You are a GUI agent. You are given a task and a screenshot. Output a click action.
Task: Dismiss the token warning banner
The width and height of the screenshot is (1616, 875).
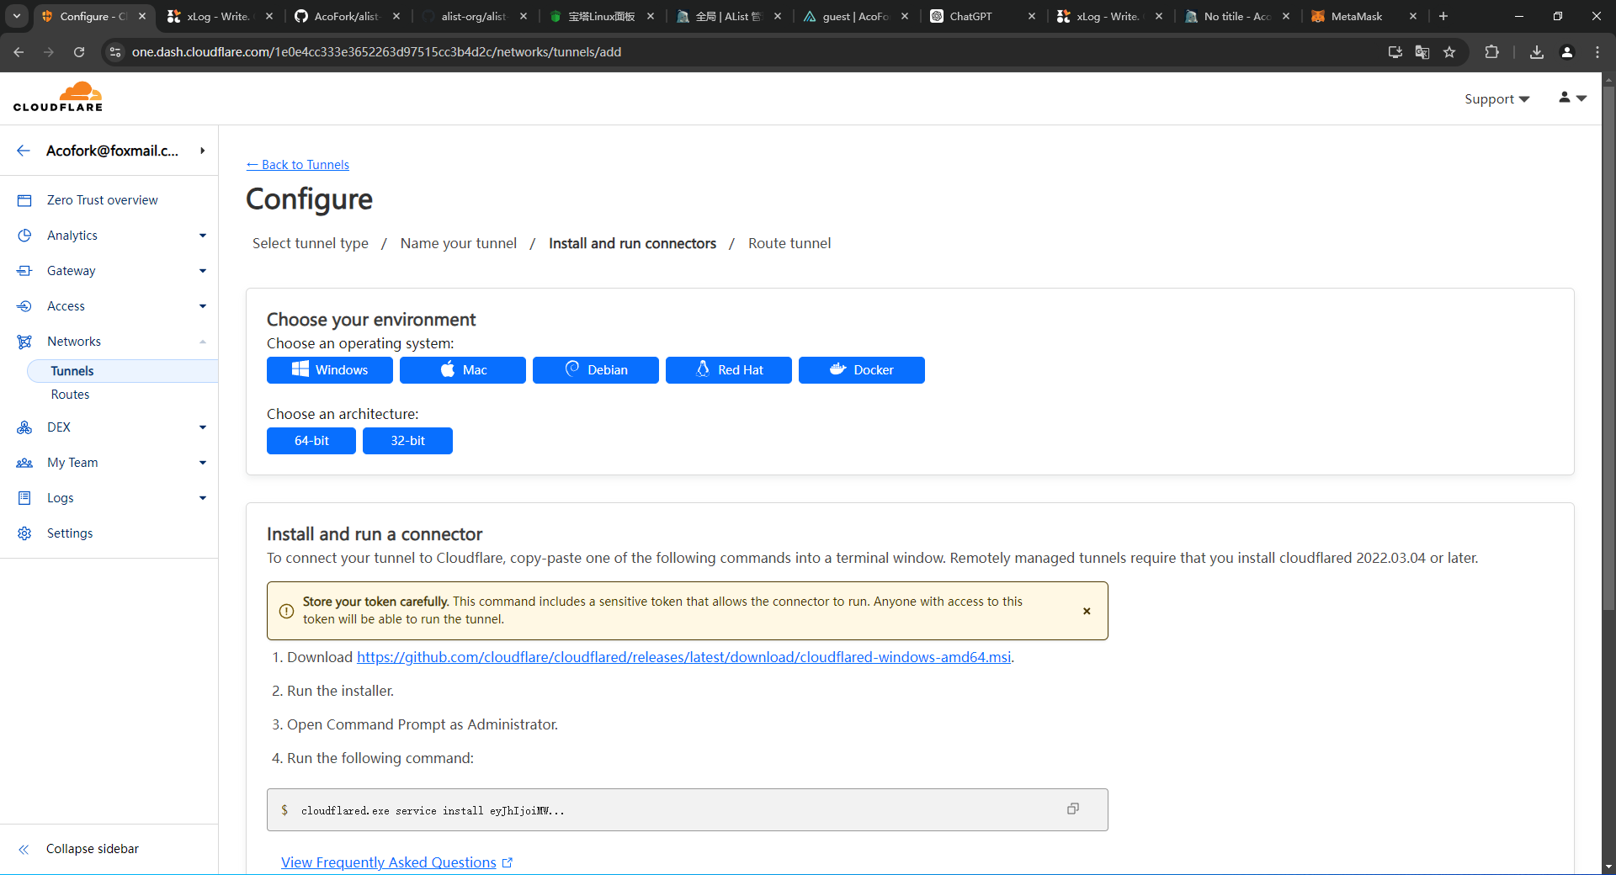pyautogui.click(x=1087, y=611)
